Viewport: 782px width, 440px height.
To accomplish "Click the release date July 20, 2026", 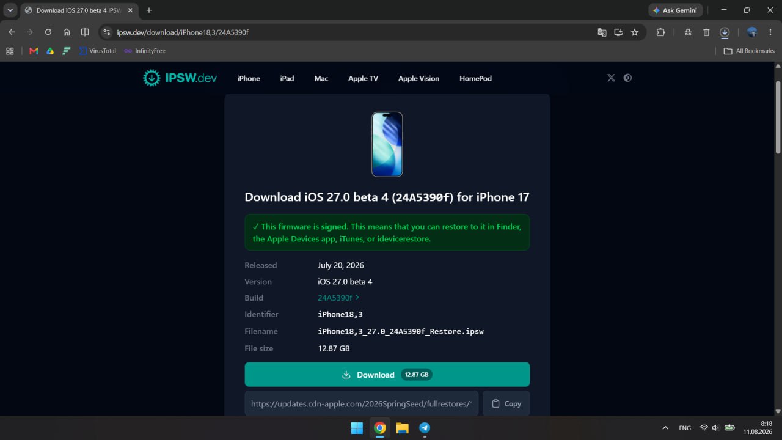I will point(341,265).
